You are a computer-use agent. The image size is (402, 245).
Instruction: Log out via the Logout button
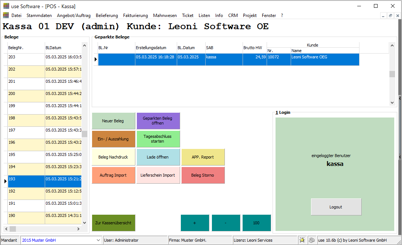pos(336,207)
